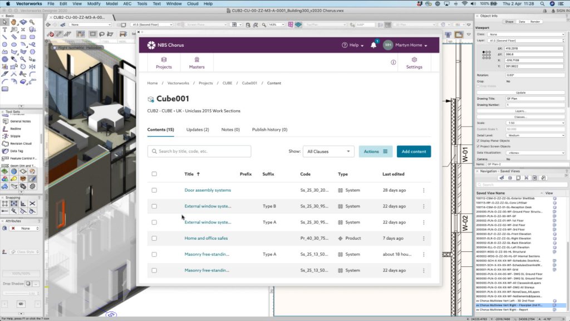
Task: Open the Masters section in NBS Chorus
Action: [196, 62]
